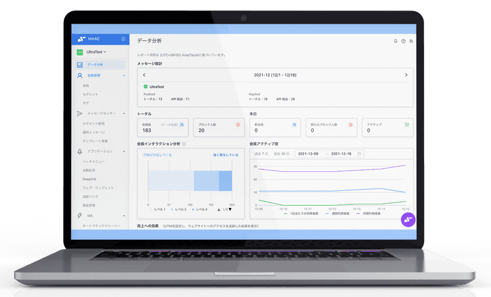Open セグメント in the sidebar

90,94
